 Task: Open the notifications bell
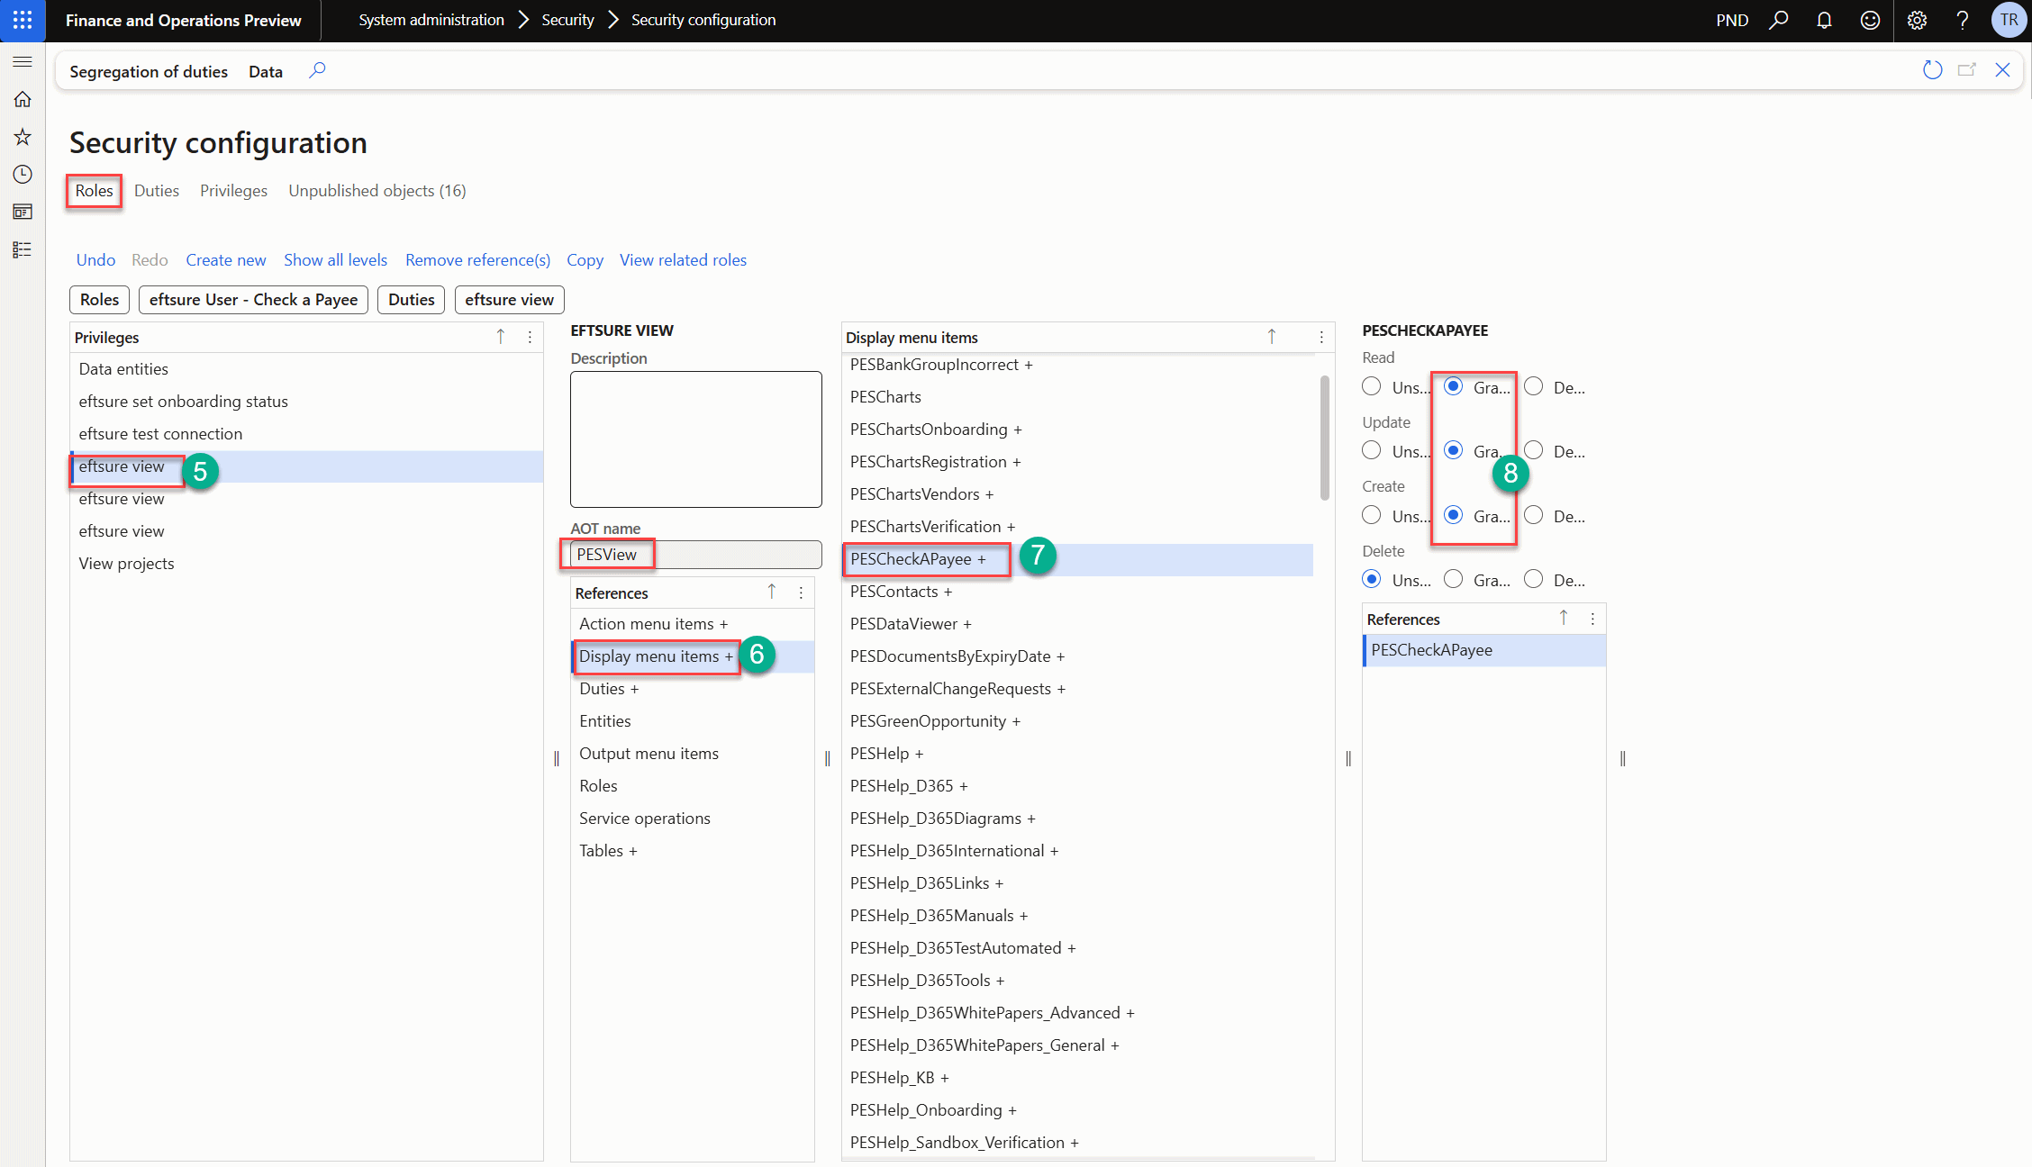(1824, 20)
